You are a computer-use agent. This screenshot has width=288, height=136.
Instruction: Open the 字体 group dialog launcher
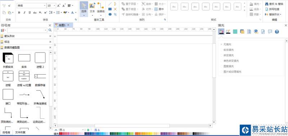(x=76, y=19)
